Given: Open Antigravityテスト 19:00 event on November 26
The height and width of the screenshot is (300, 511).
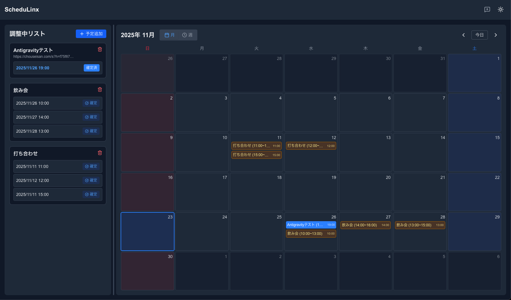Looking at the screenshot, I should (x=311, y=225).
